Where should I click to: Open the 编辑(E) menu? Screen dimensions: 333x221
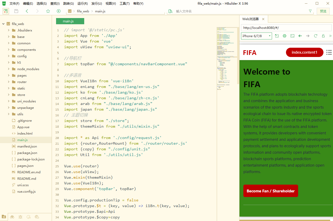coord(28,4)
